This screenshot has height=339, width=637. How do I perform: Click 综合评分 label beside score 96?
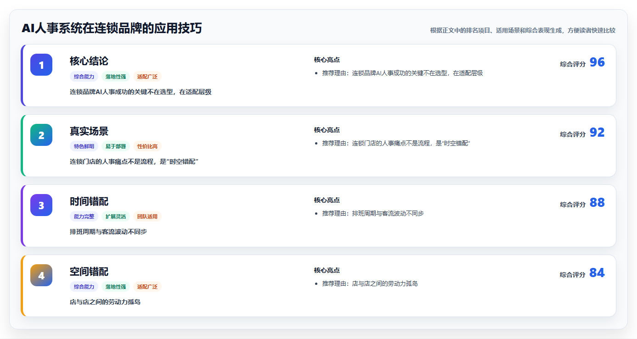coord(573,64)
